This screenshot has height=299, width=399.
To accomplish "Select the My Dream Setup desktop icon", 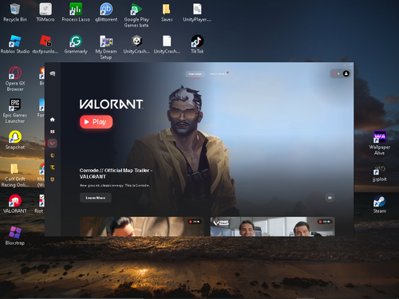I will [x=106, y=47].
